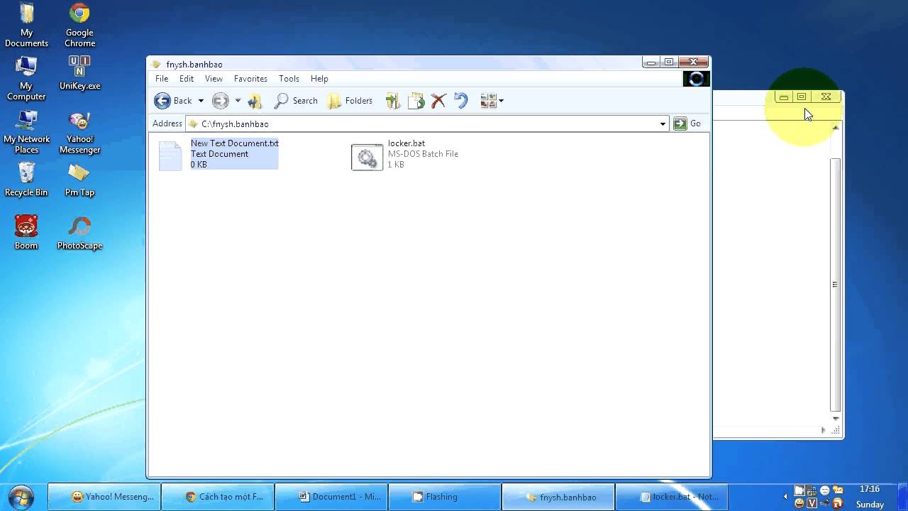Switch to locker.bat Notepad taskbar button
The height and width of the screenshot is (511, 908).
[x=672, y=497]
